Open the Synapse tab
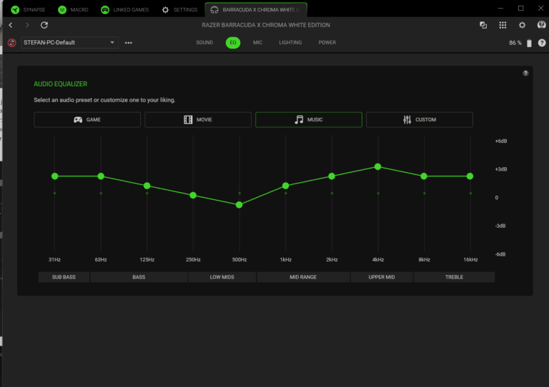Image resolution: width=549 pixels, height=387 pixels. click(x=28, y=9)
